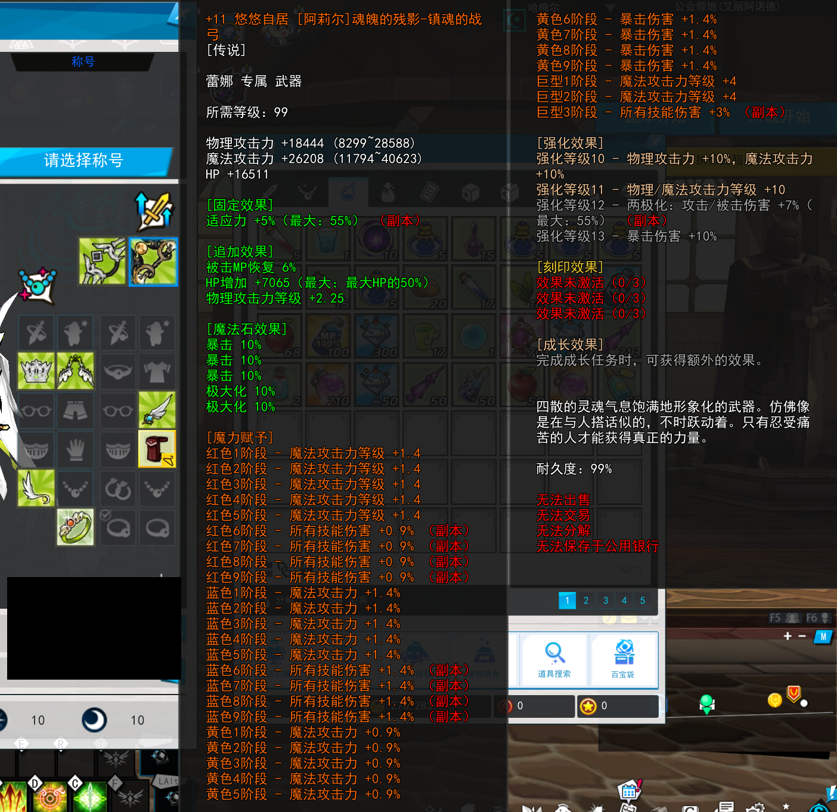Select the empty rightmost ring slot
The height and width of the screenshot is (812, 837).
click(x=157, y=527)
